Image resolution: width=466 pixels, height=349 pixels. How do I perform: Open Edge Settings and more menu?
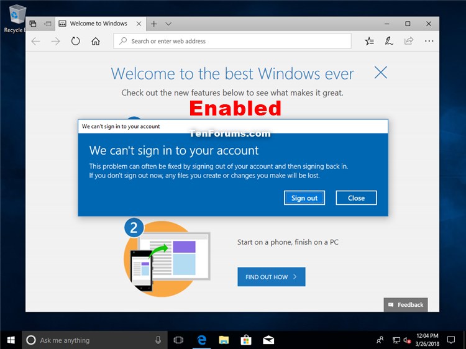tap(429, 41)
